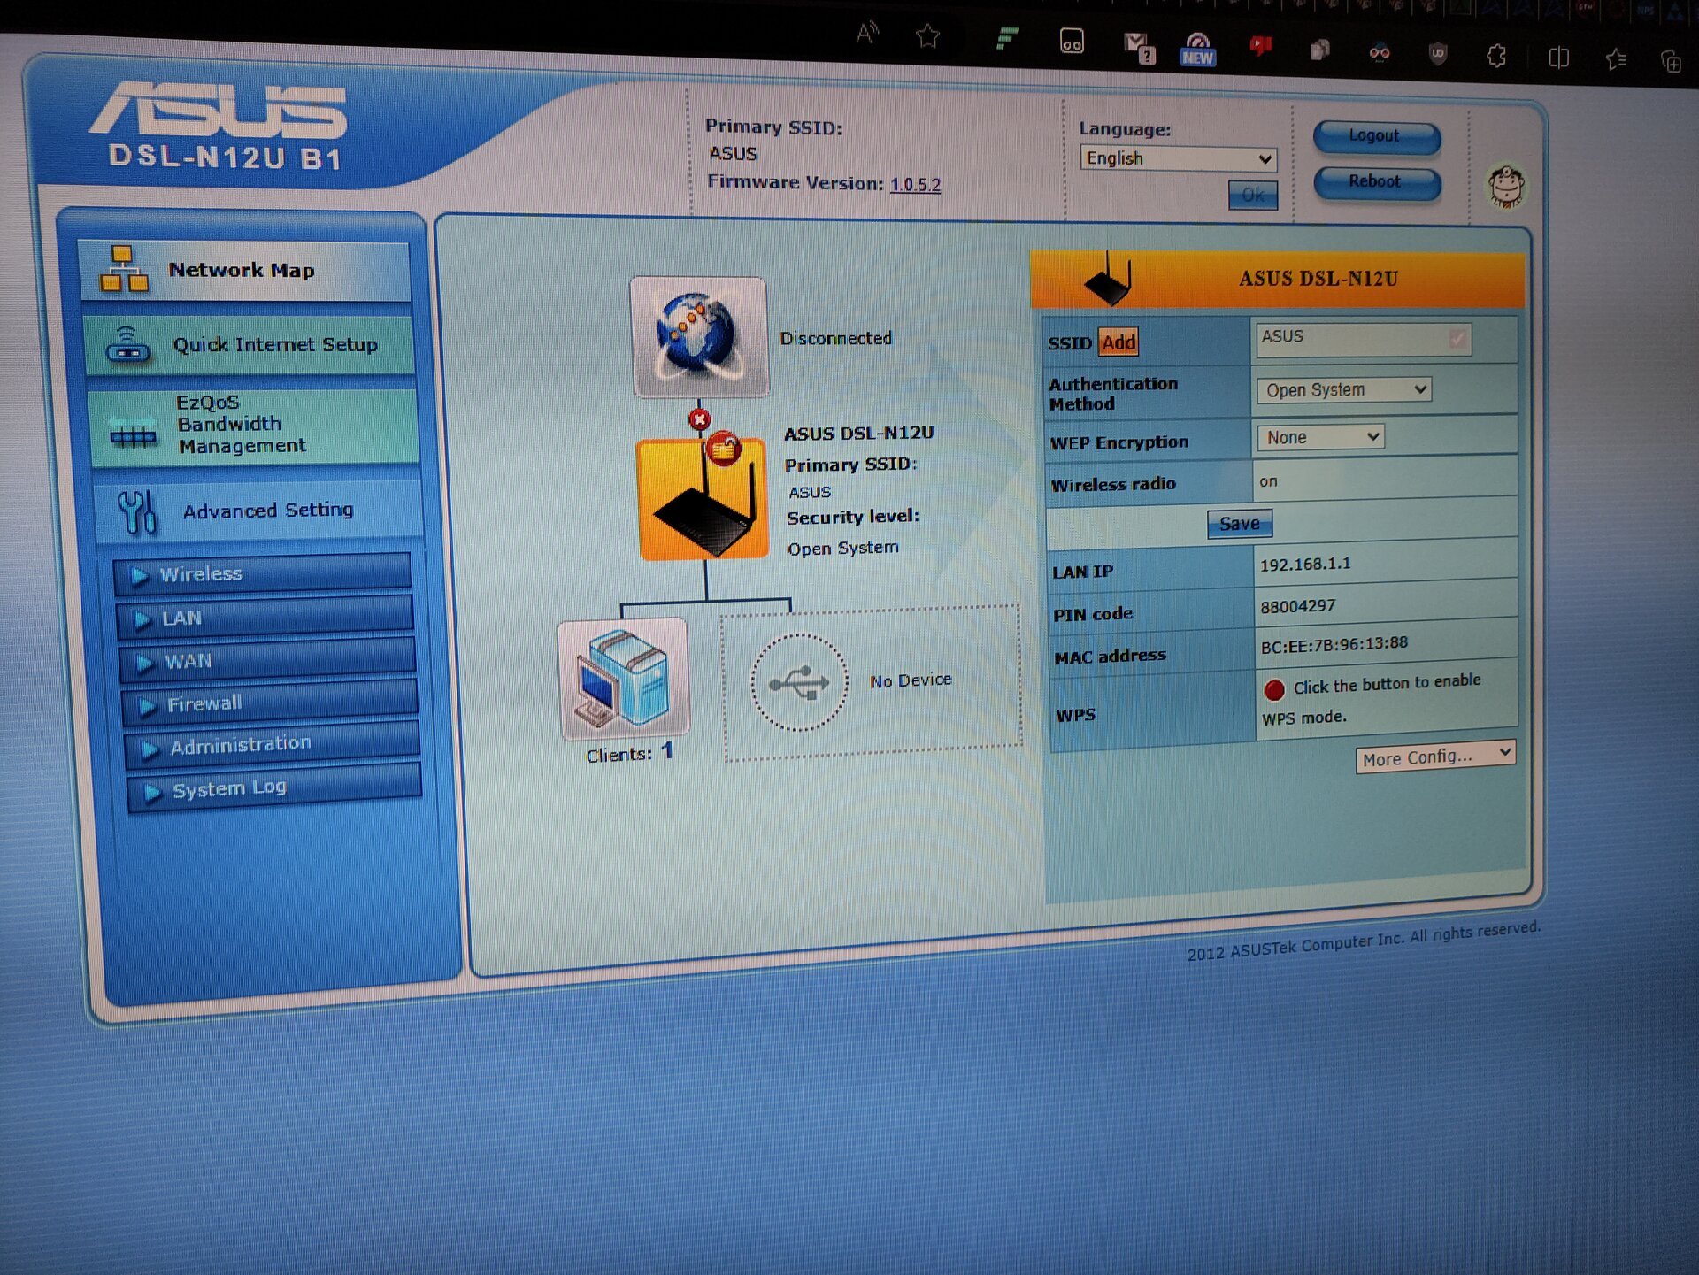Image resolution: width=1699 pixels, height=1275 pixels.
Task: Expand the Firewall menu item
Action: click(270, 703)
